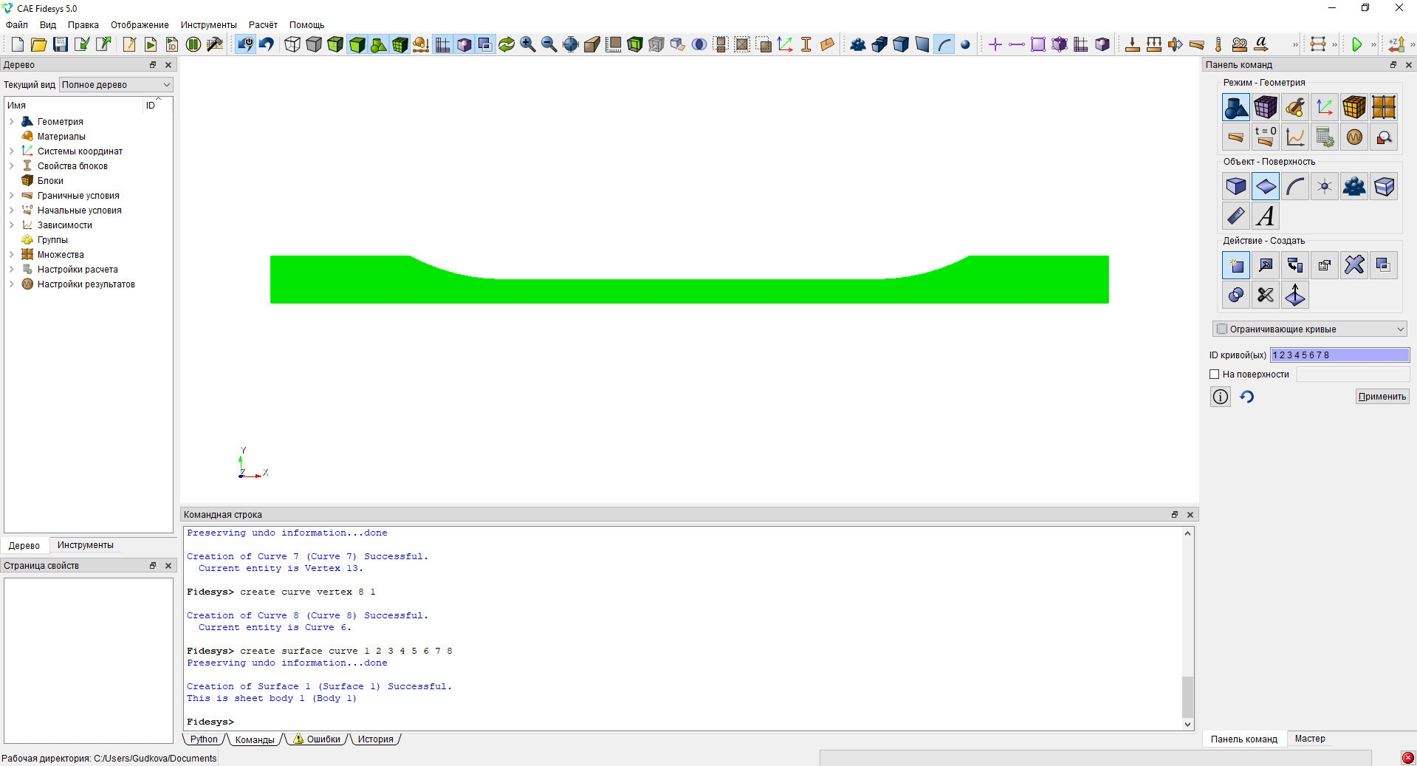Viewport: 1417px width, 766px height.
Task: Toggle green cone-and-sphere display mode
Action: [378, 44]
